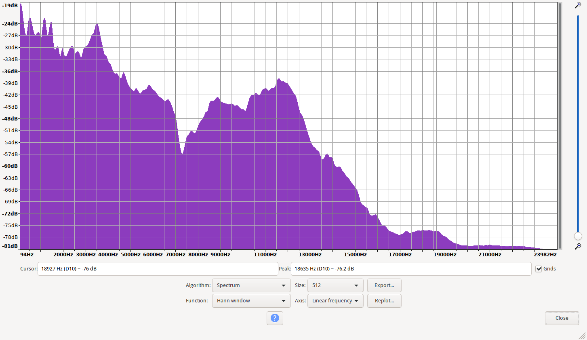Open the Function dropdown showing Hann window
The width and height of the screenshot is (587, 340).
(251, 301)
